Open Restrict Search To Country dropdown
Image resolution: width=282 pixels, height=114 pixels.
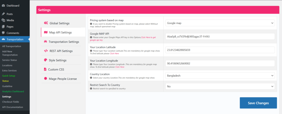coord(220,86)
